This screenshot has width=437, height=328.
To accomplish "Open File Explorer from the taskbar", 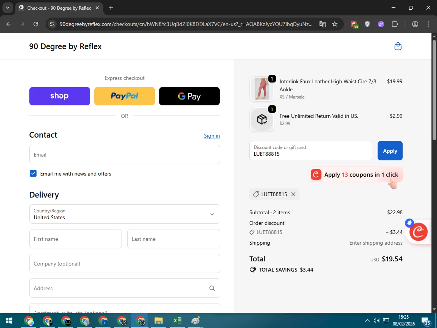I will point(158,321).
